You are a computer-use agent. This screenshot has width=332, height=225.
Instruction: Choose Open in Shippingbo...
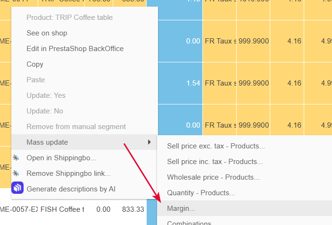tap(61, 158)
